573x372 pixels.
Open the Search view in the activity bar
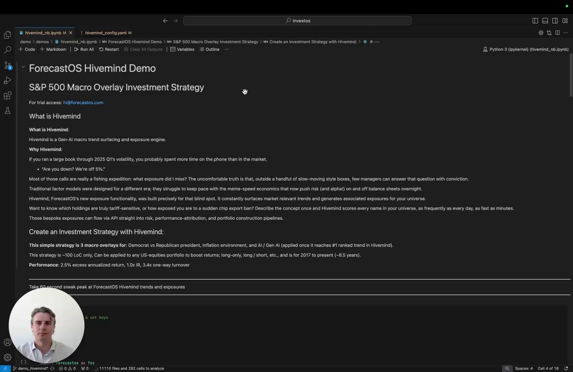click(7, 50)
